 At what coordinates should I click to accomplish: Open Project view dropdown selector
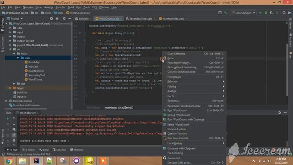click(15, 19)
